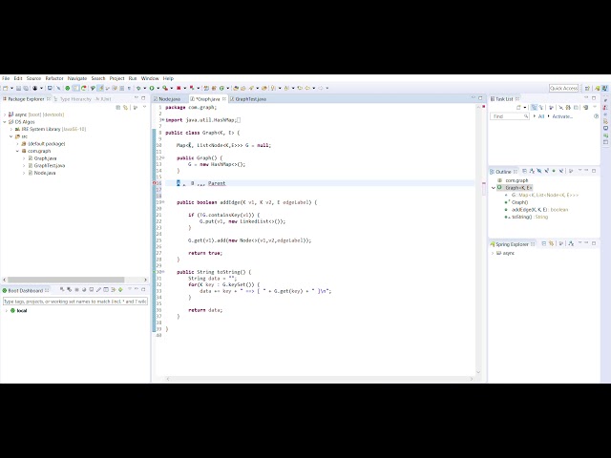Click the green Run button in toolbar
This screenshot has height=458, width=611.
(152, 89)
